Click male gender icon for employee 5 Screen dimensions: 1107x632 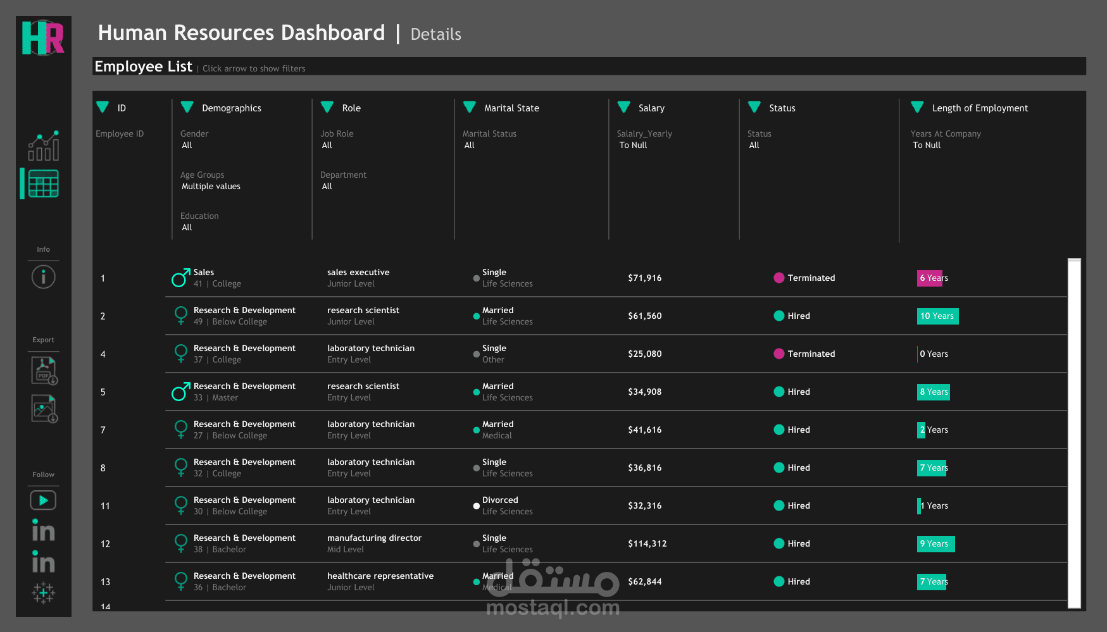tap(180, 392)
